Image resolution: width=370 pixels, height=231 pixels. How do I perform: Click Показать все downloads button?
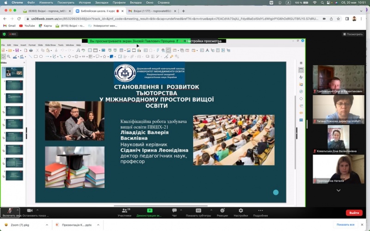tap(345, 225)
